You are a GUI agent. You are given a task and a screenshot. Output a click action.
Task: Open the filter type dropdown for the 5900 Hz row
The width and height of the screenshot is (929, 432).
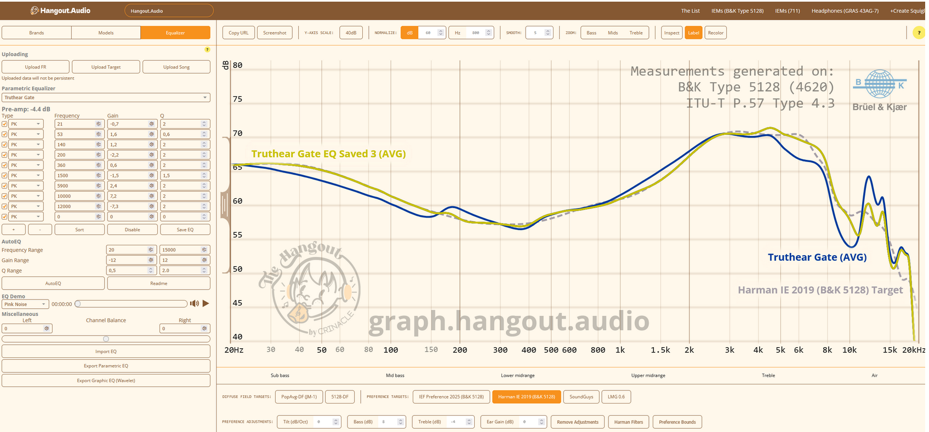point(26,186)
